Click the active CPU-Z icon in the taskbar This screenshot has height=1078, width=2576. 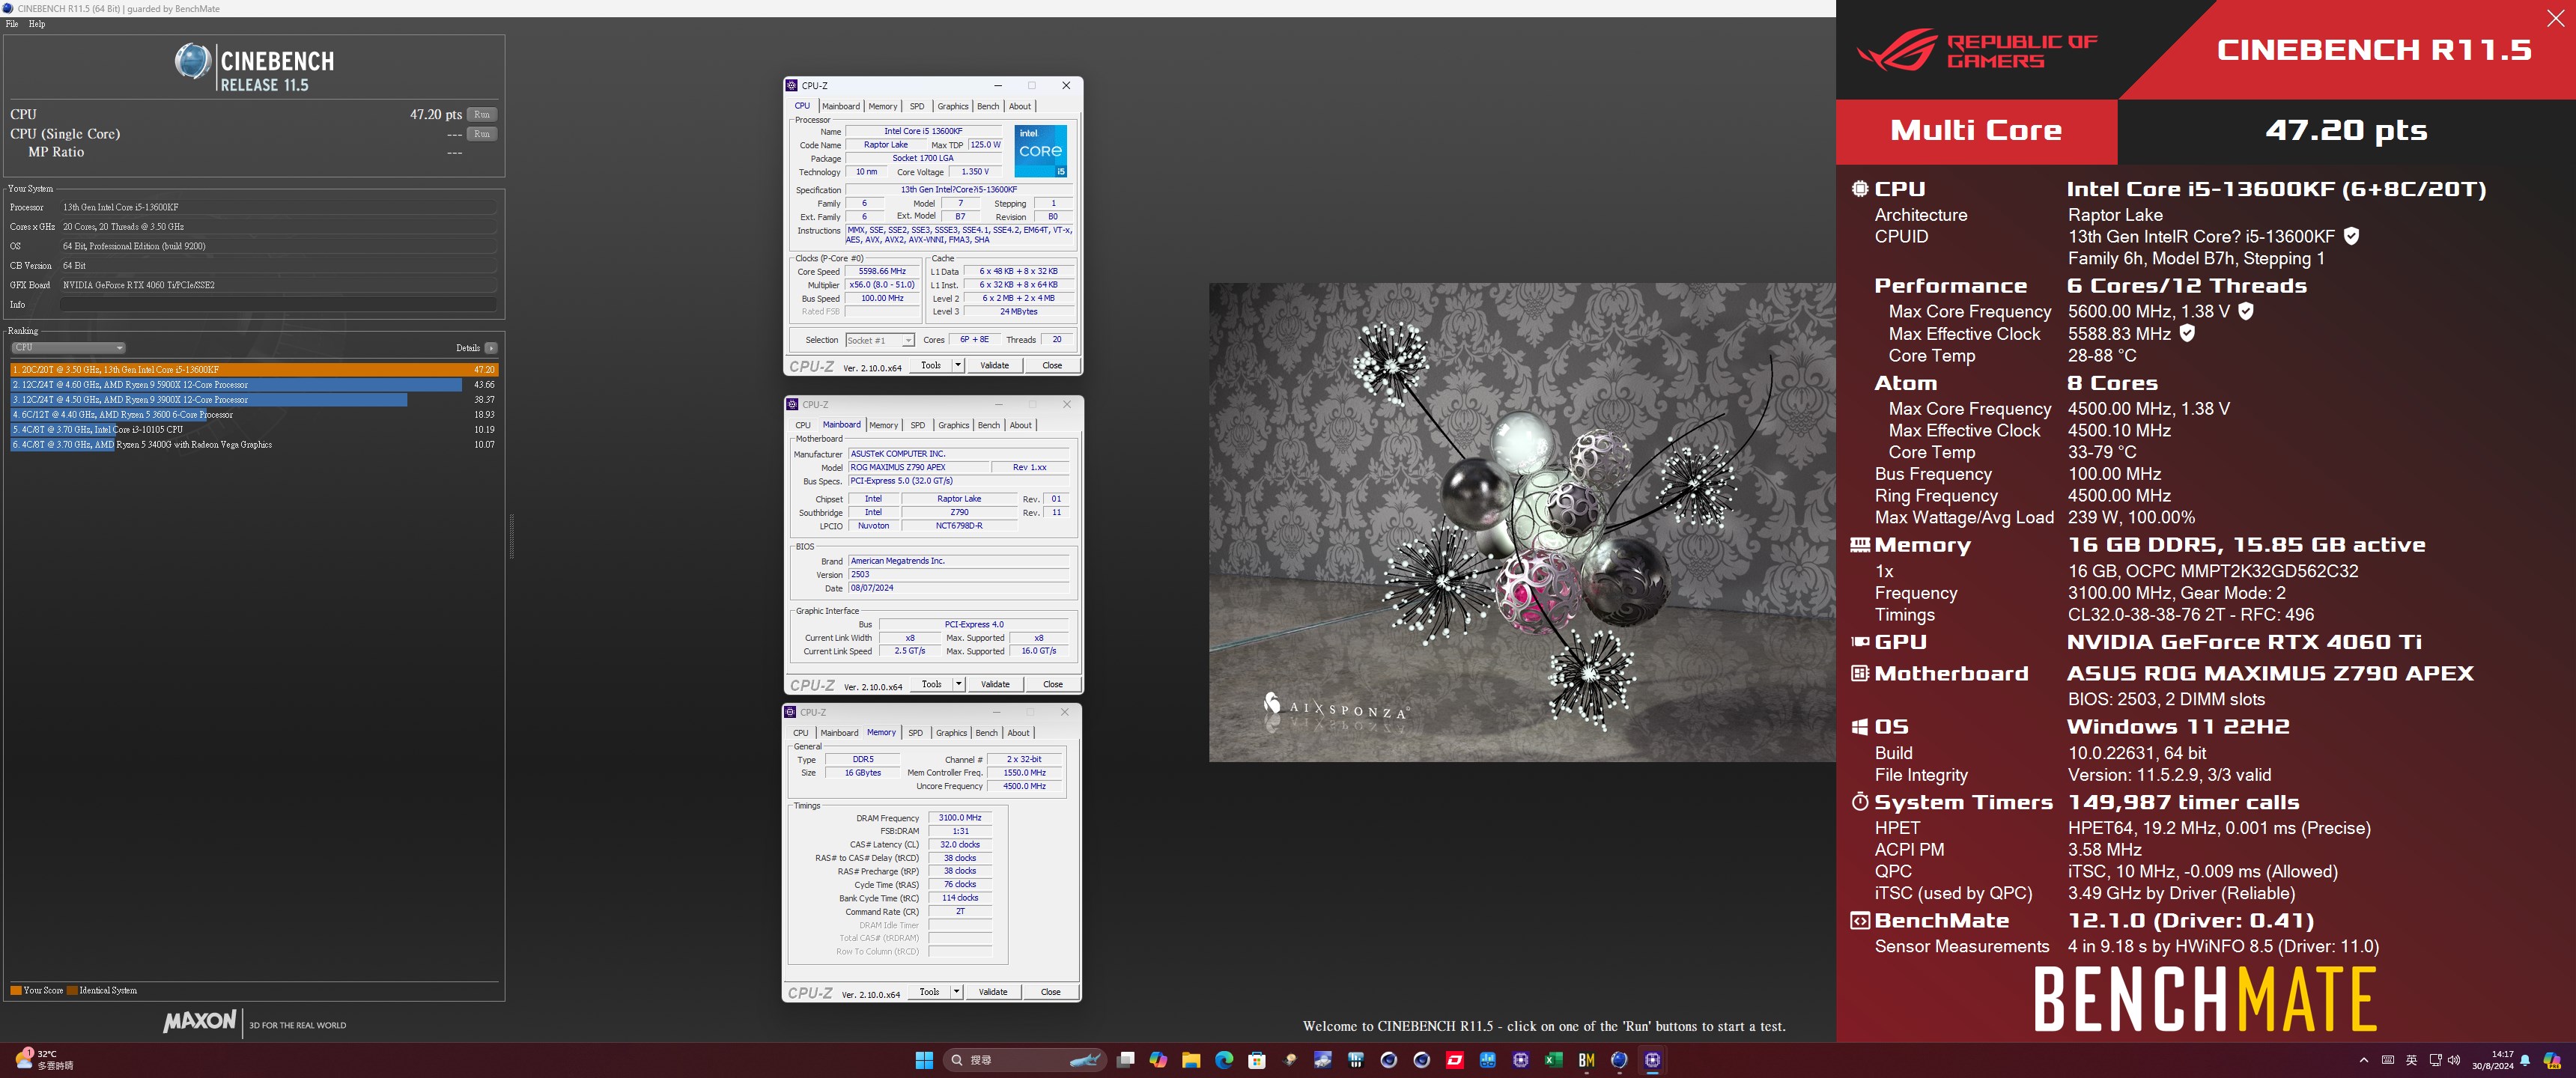point(1652,1060)
